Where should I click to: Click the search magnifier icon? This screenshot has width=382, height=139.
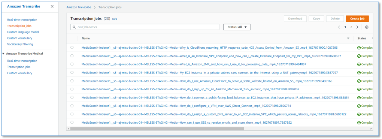[74, 27]
